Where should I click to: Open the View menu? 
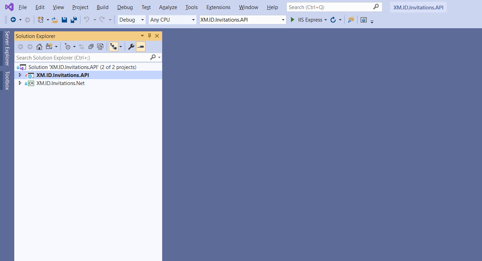click(58, 7)
